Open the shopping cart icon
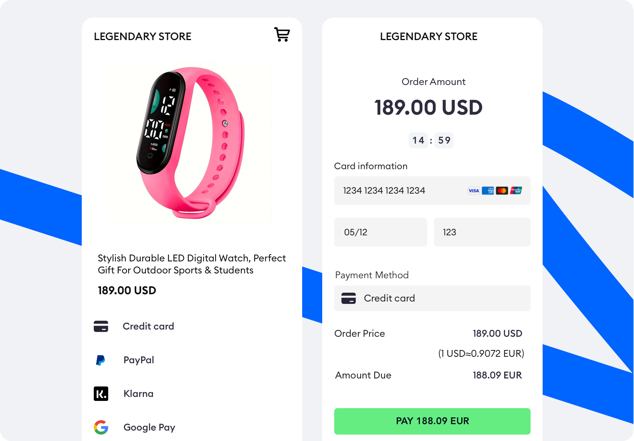634x441 pixels. click(x=282, y=35)
